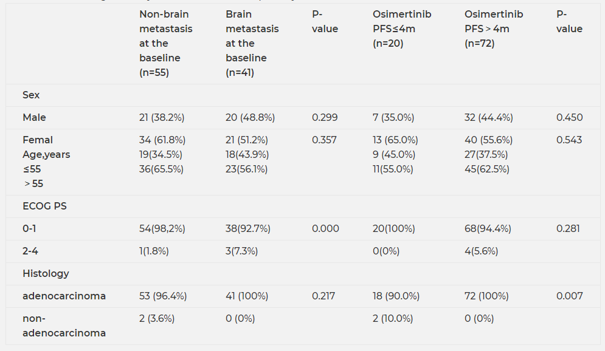Screen dimensions: 605x351
Task: Click the Non-brain metastasis at baseline column header
Action: click(x=165, y=43)
